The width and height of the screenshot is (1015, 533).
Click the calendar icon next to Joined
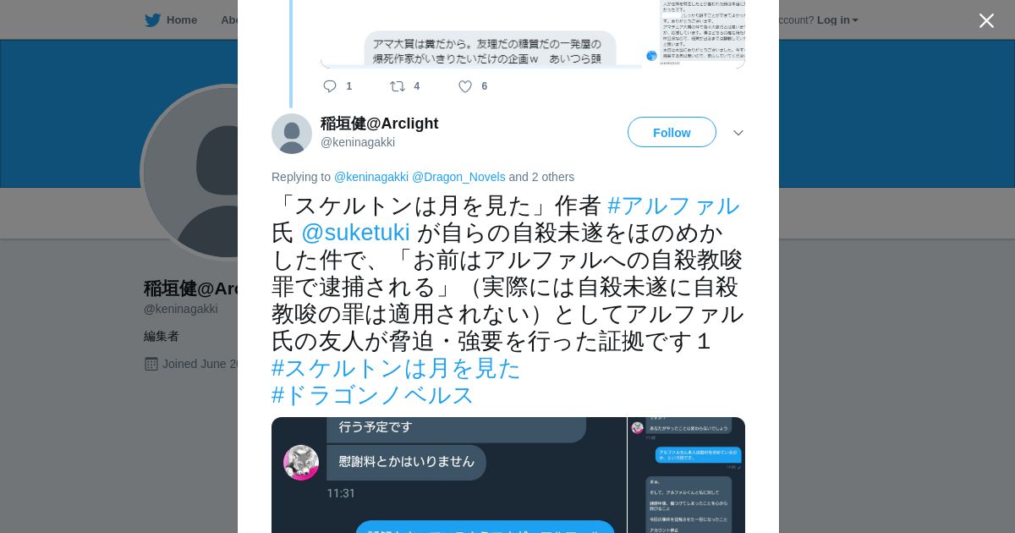[151, 364]
